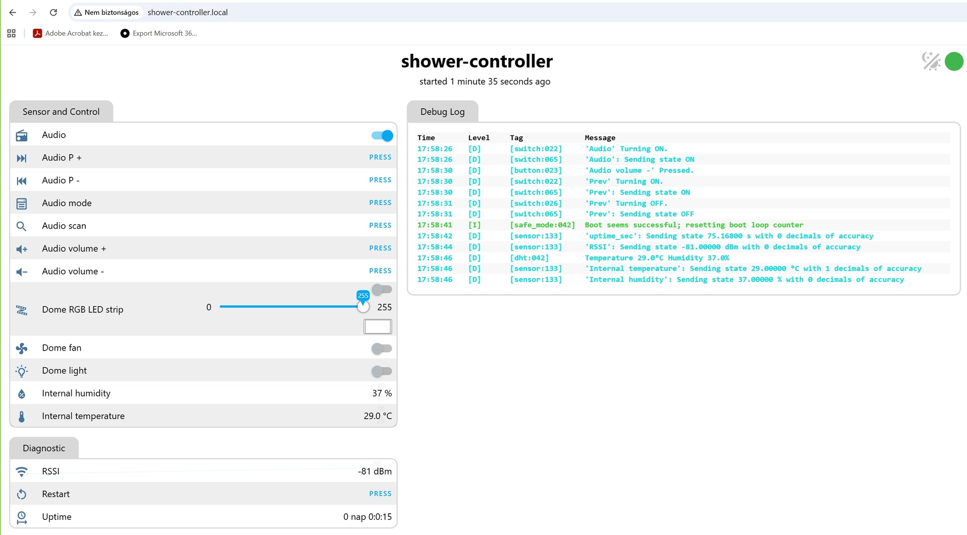This screenshot has width=967, height=535.
Task: Click the 'shower-controller' page title
Action: [x=477, y=61]
